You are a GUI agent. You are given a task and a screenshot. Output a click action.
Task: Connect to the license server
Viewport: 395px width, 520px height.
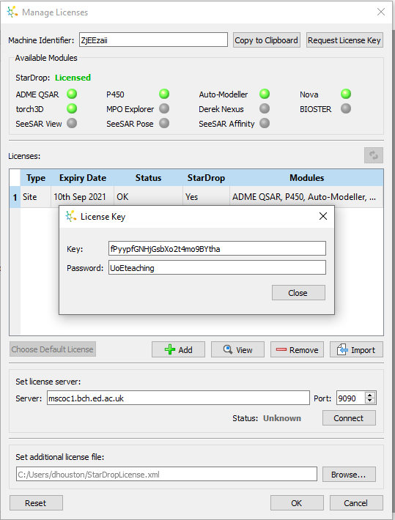coord(349,418)
